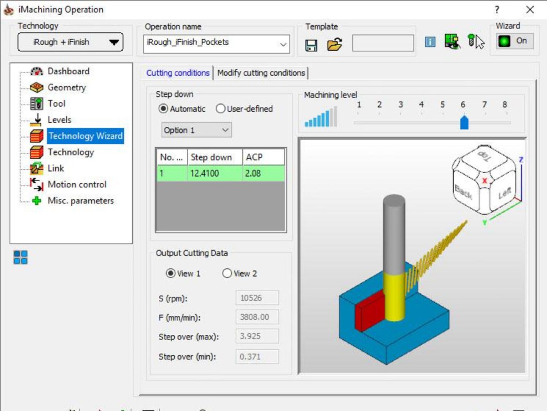Image resolution: width=547 pixels, height=411 pixels.
Task: Open Link page in tree
Action: click(x=56, y=168)
